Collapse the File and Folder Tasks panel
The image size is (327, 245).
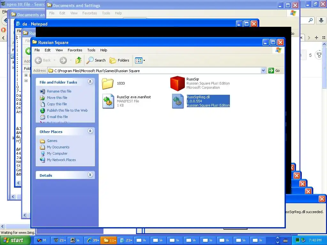coord(90,81)
